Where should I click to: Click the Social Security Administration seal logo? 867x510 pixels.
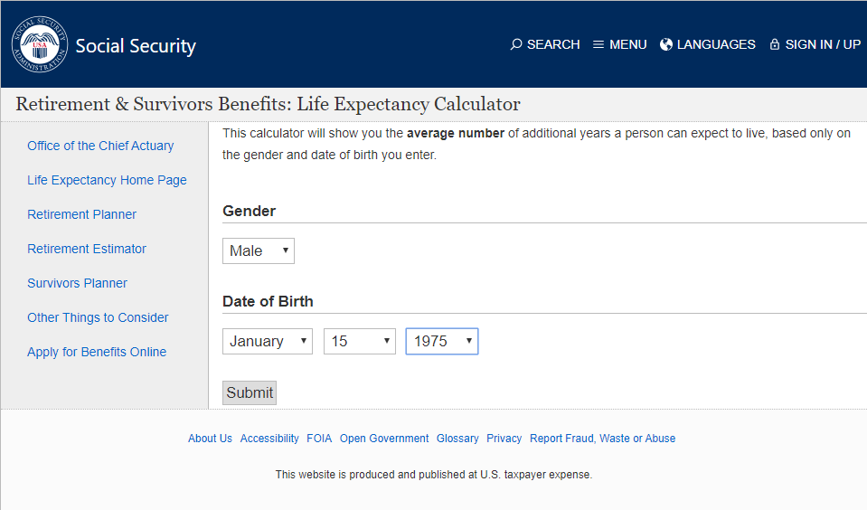39,44
